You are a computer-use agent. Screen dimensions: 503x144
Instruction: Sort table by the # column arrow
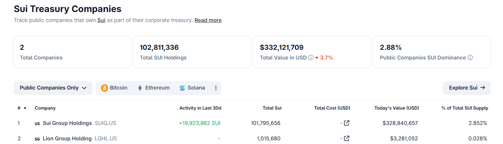[25, 108]
